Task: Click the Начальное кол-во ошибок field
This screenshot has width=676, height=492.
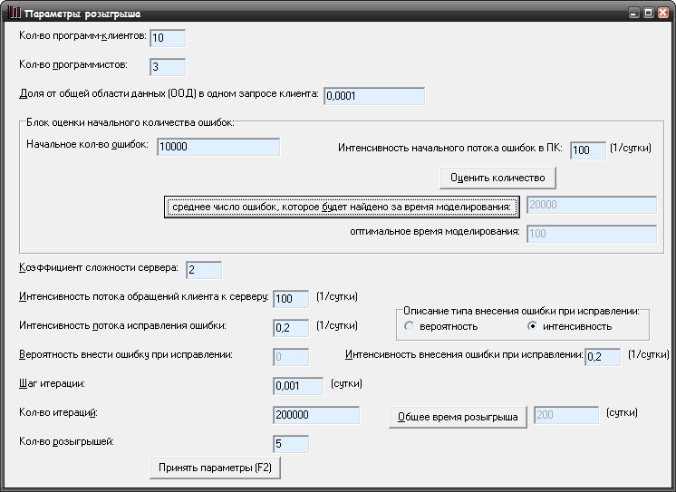Action: coord(218,147)
